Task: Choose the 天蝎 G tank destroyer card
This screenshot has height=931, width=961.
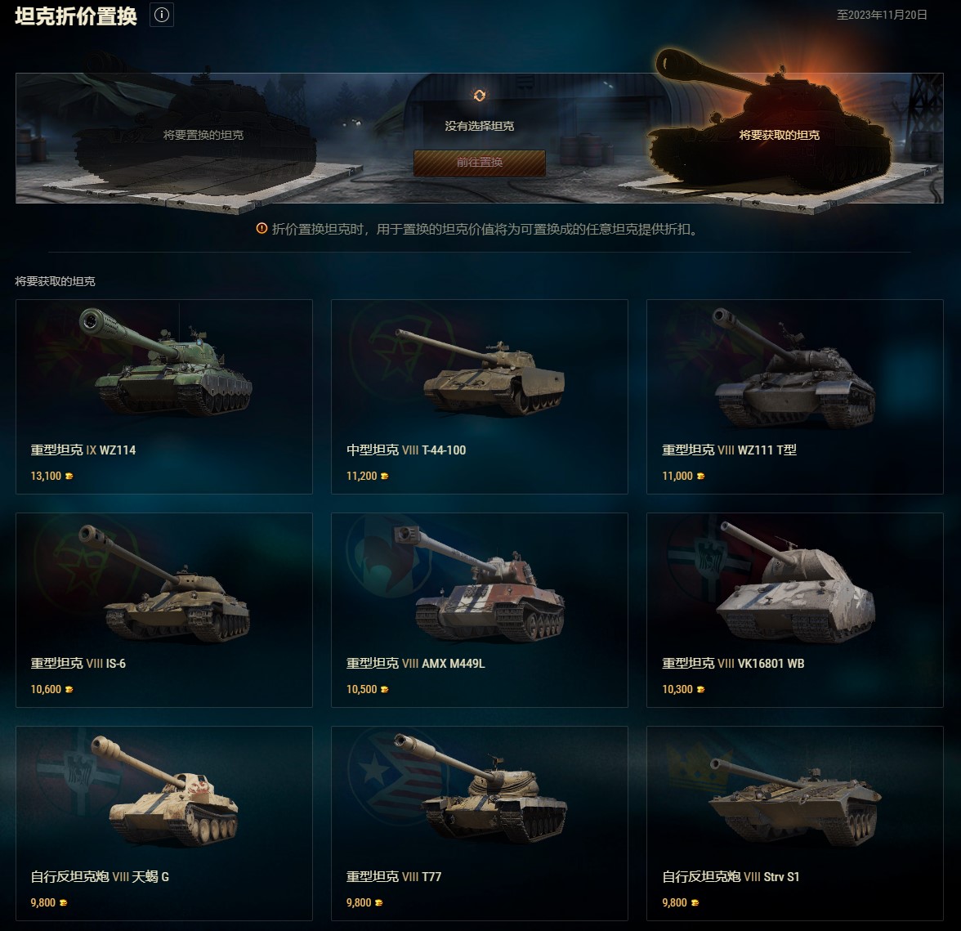Action: point(164,823)
